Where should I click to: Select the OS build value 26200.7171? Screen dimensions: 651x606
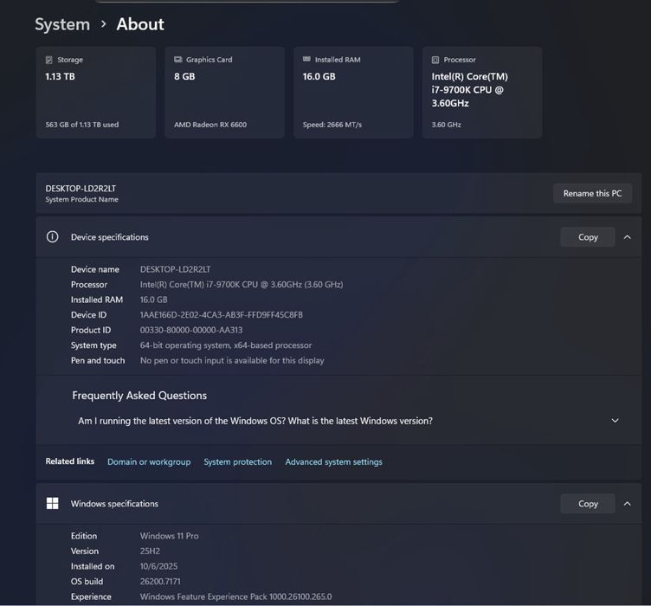point(160,582)
